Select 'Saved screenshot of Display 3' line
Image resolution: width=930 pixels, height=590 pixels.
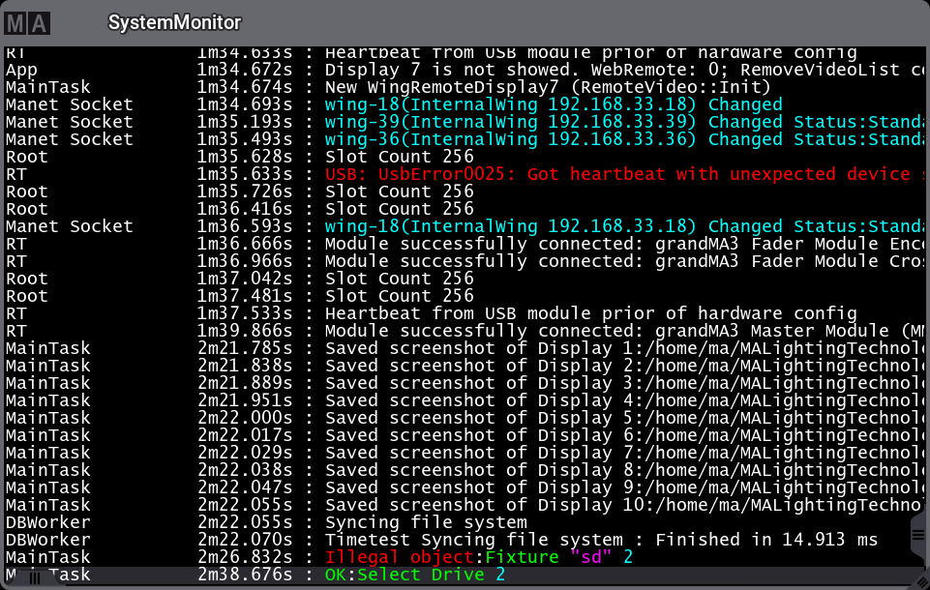point(465,383)
